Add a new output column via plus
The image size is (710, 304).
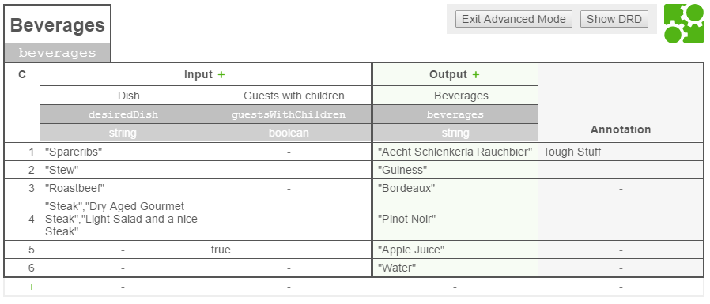(475, 75)
